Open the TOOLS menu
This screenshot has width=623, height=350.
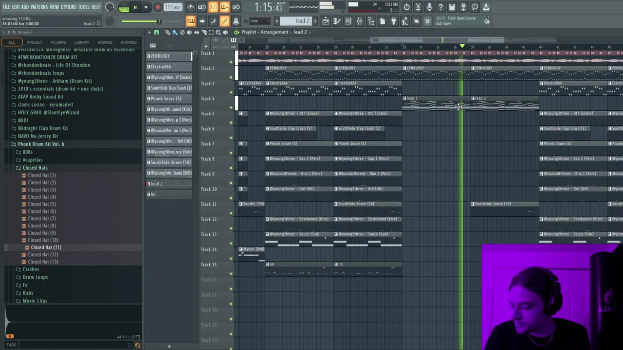click(84, 7)
